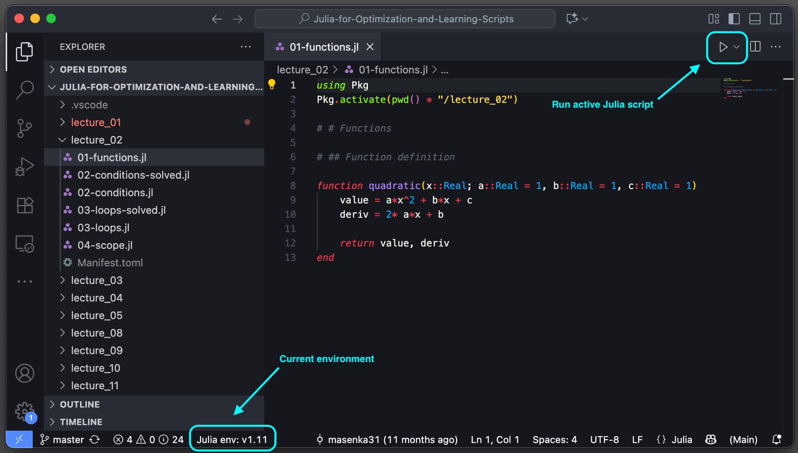The height and width of the screenshot is (453, 798).
Task: Open the Source Control view
Action: [25, 128]
